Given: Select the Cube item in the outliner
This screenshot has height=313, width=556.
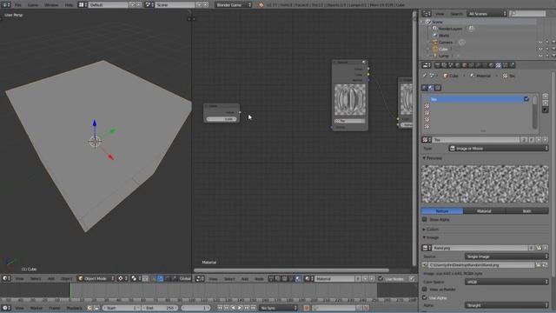Looking at the screenshot, I should tap(443, 49).
